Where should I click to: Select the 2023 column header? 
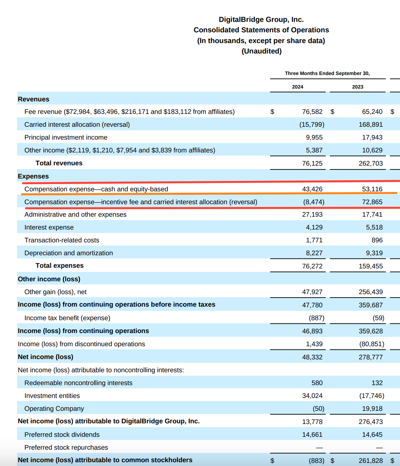coord(358,87)
